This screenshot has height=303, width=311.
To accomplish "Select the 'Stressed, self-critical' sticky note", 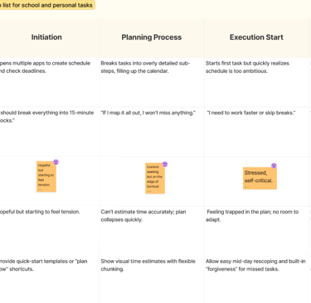I will [x=260, y=178].
